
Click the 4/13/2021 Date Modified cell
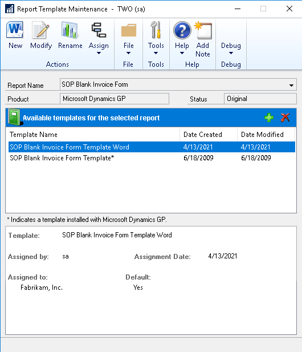256,147
